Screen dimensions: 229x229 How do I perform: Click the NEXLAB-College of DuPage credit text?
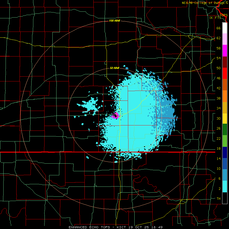pos(205,3)
